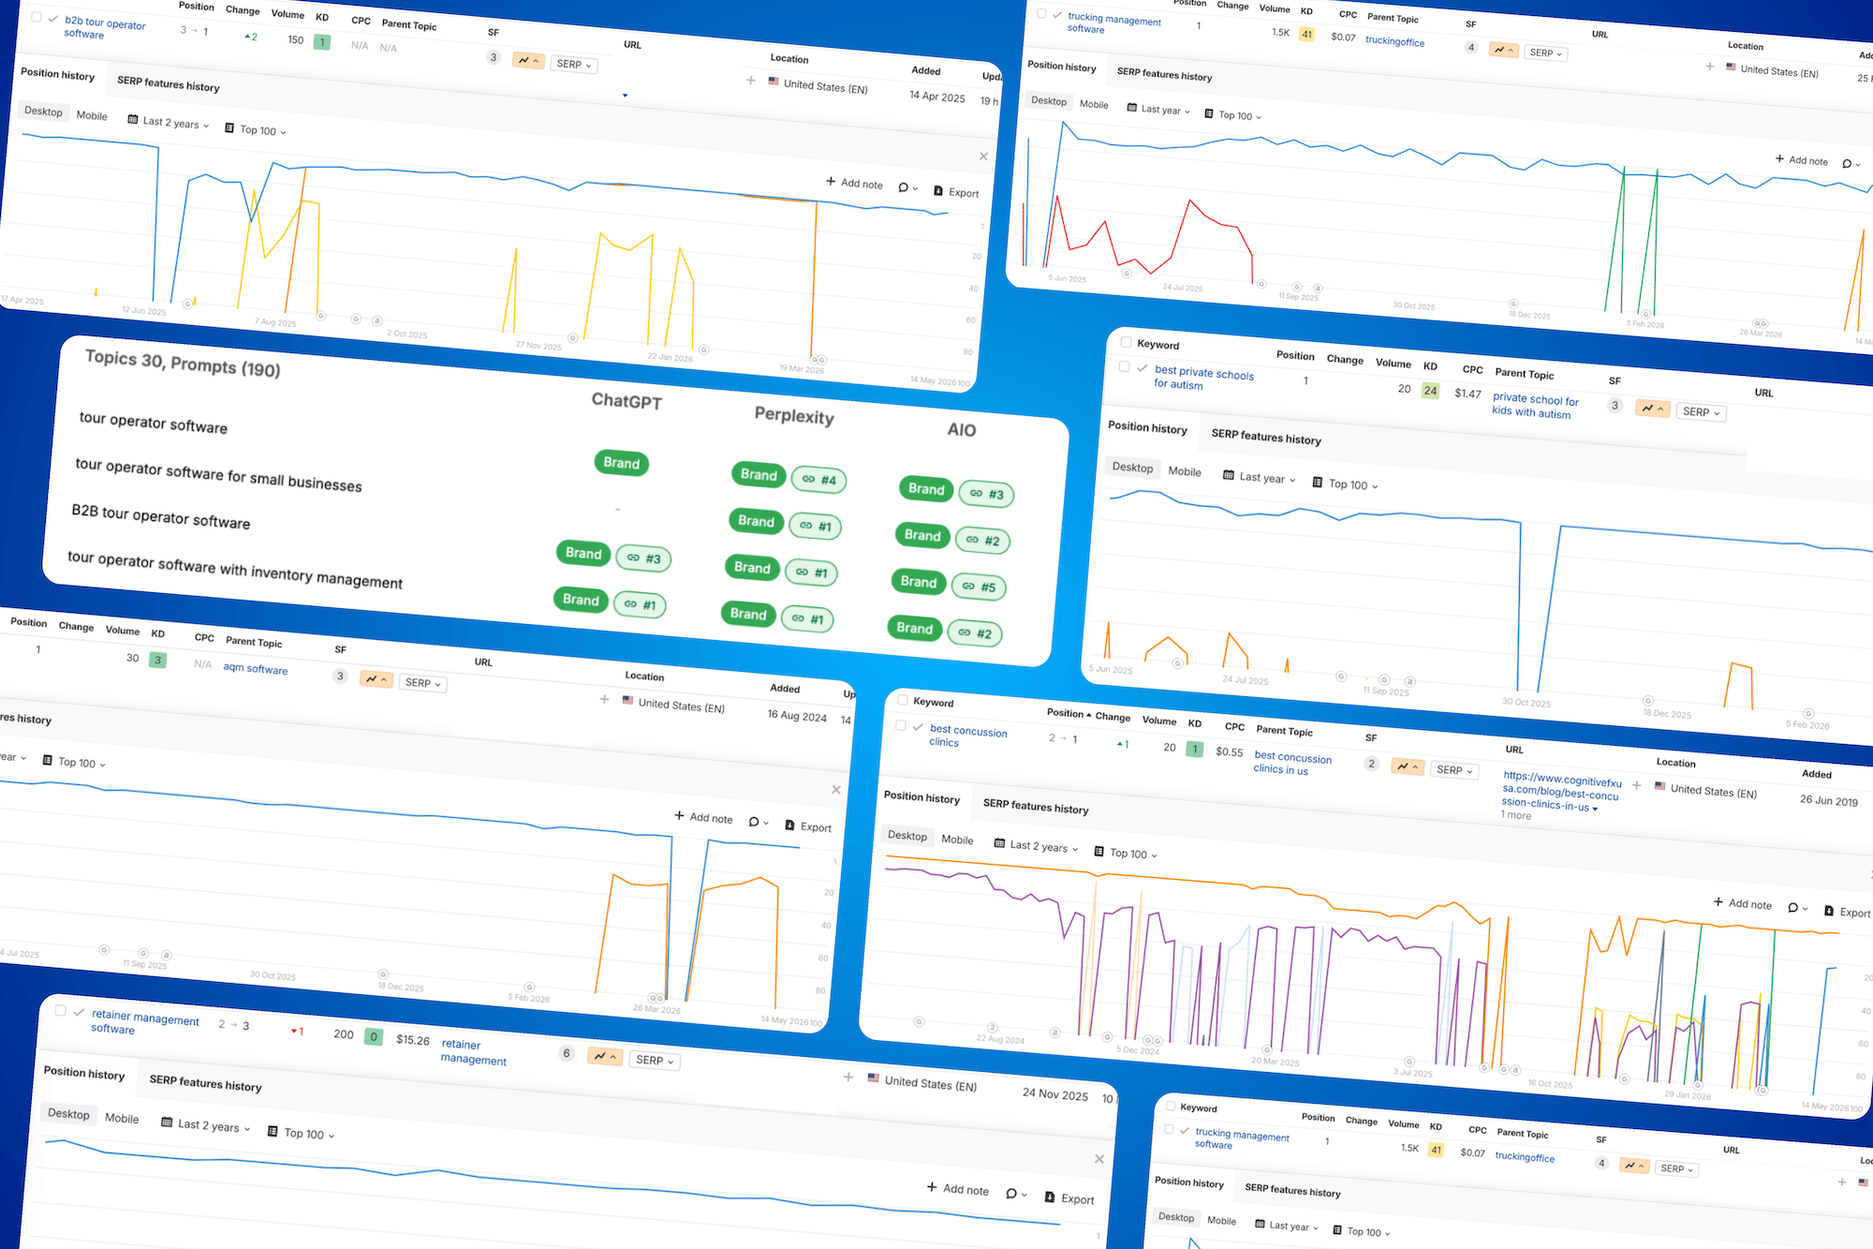
Task: Click Add note in retainer management software chart
Action: click(958, 1188)
